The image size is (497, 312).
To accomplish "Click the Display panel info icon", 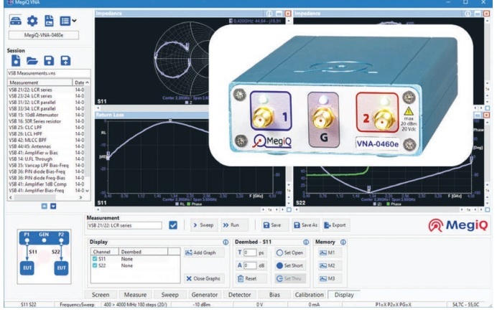I will 226,242.
